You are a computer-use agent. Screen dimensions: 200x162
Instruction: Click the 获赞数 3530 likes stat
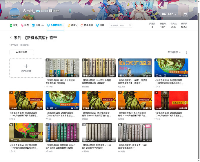click(x=173, y=25)
